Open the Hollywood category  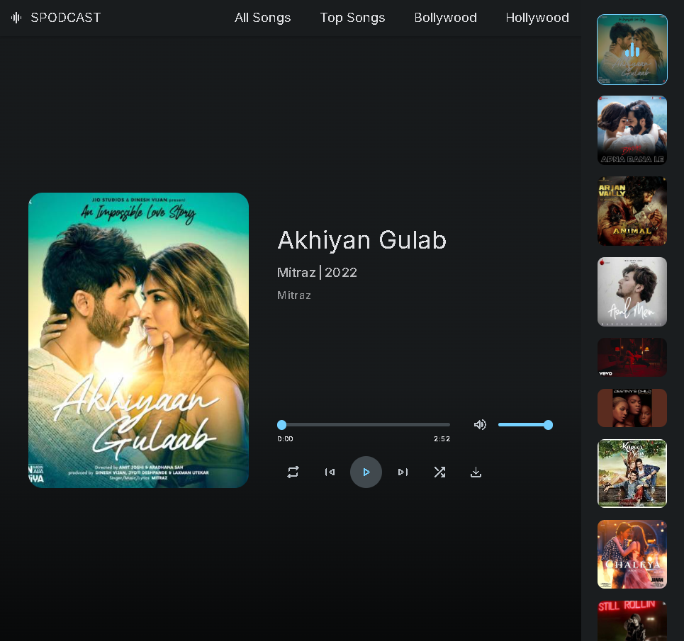[x=537, y=18]
